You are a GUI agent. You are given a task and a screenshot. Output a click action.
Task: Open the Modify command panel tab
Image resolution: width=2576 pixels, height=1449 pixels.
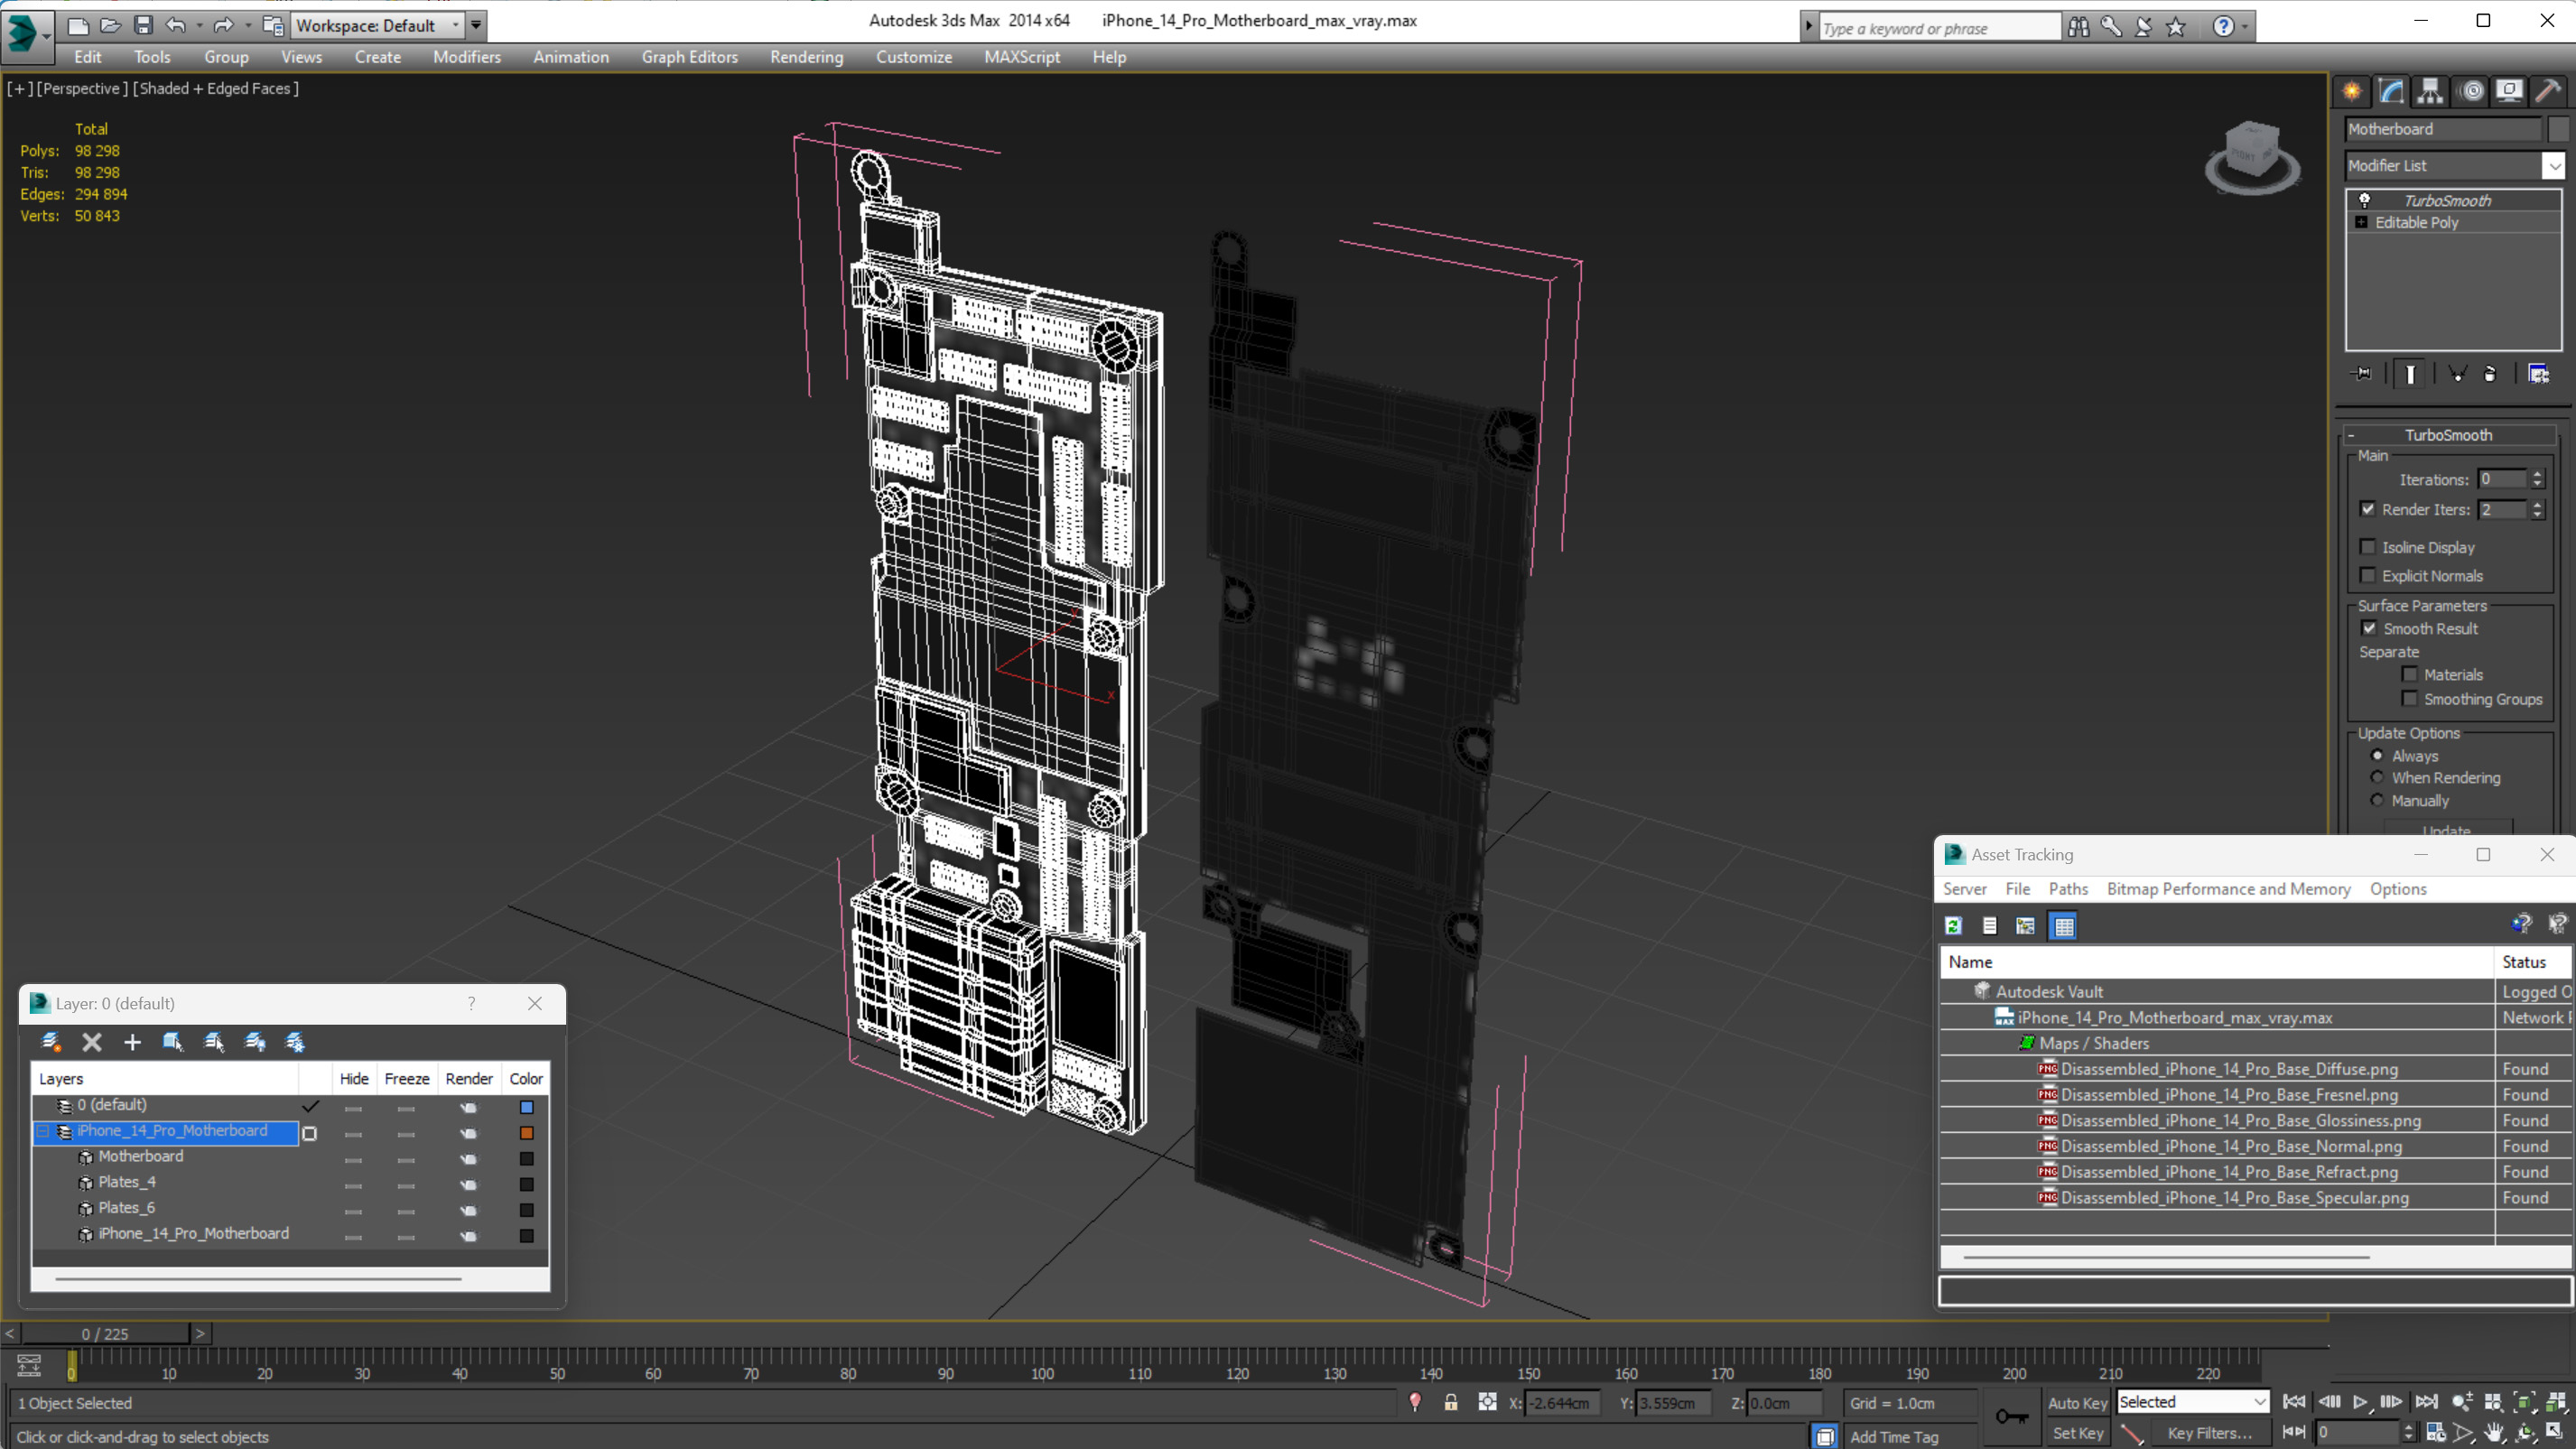click(x=2391, y=91)
